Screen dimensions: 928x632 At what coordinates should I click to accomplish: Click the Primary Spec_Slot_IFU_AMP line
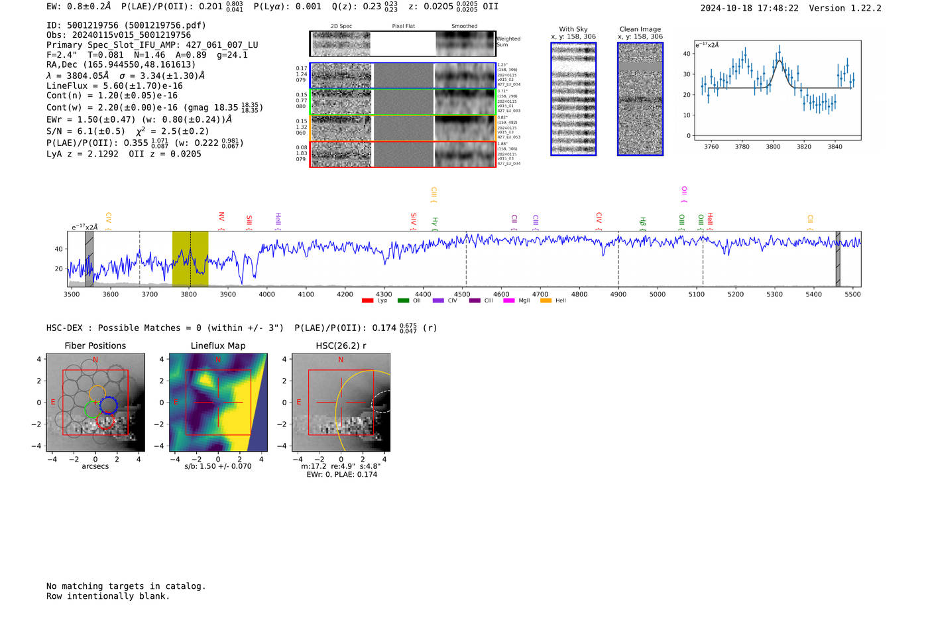pyautogui.click(x=152, y=45)
